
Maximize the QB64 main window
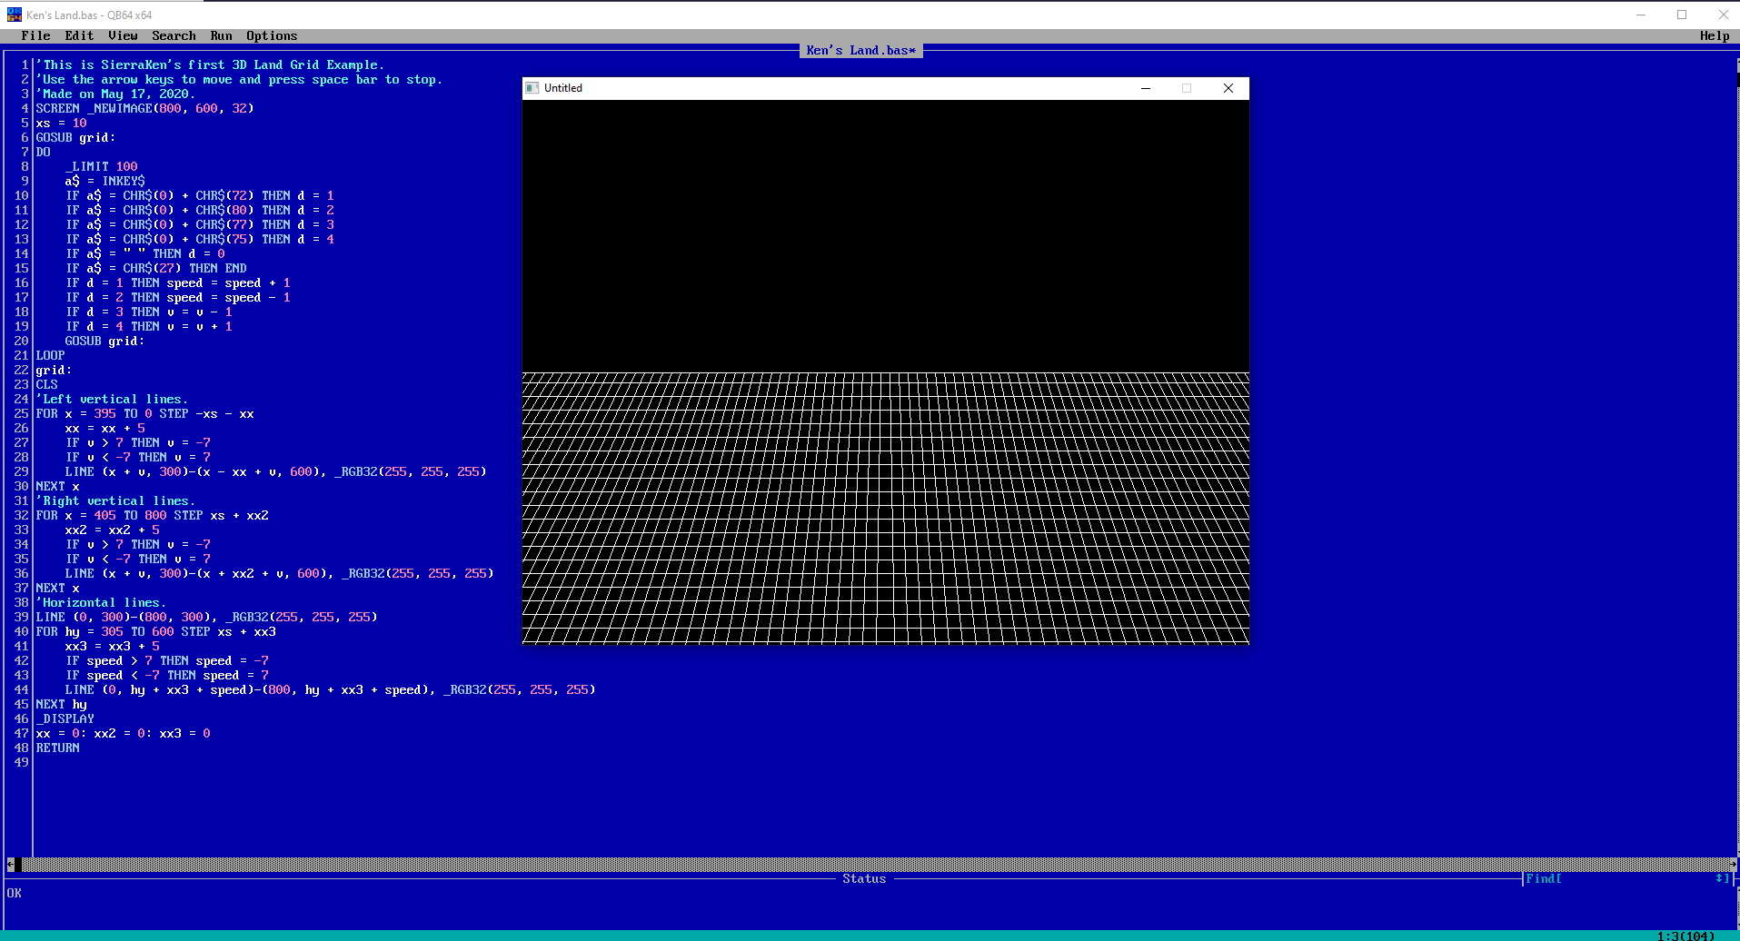1682,15
